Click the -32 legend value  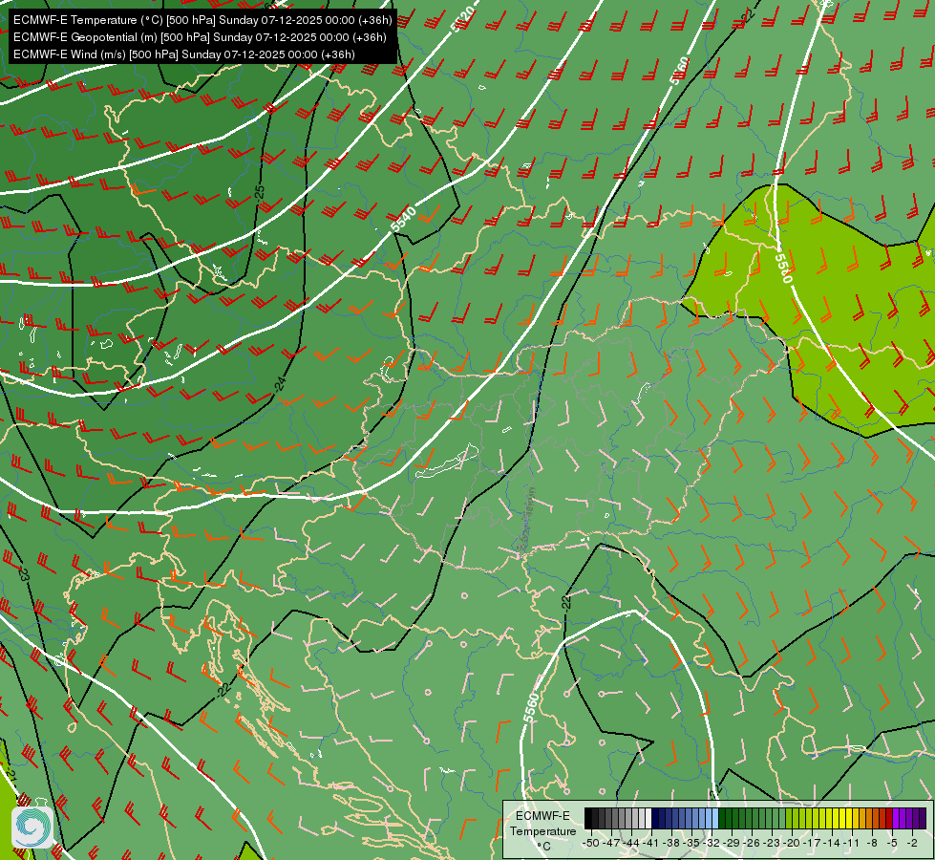(x=712, y=844)
